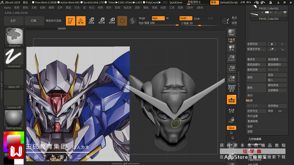Click the 重命名 (Rename) button
The height and width of the screenshot is (165, 294).
pos(256,60)
